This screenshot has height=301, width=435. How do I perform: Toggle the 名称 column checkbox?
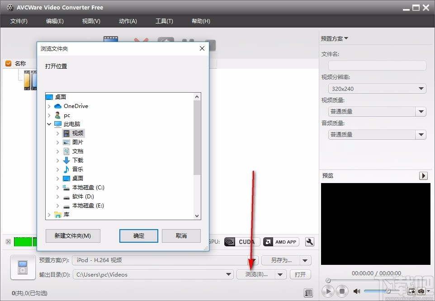(x=8, y=63)
